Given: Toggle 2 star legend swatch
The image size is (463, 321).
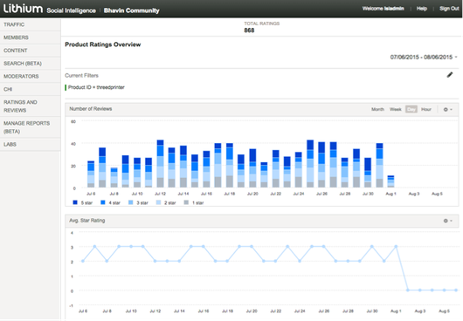Looking at the screenshot, I should [158, 202].
